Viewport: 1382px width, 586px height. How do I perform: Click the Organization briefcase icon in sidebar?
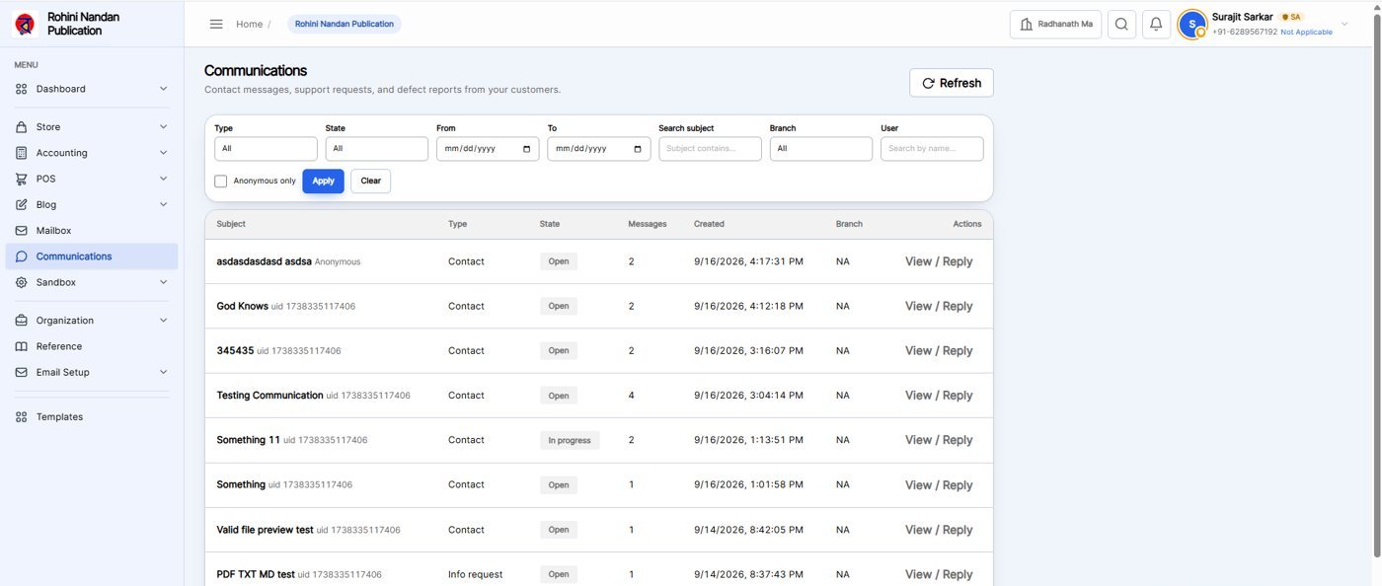point(22,321)
